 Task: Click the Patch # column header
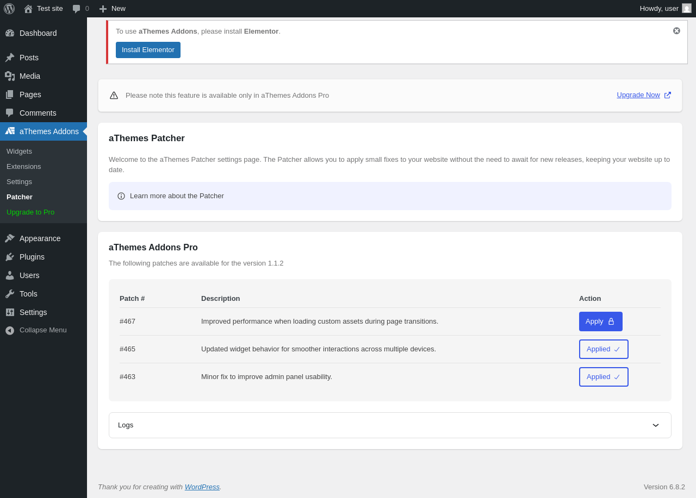click(x=132, y=298)
